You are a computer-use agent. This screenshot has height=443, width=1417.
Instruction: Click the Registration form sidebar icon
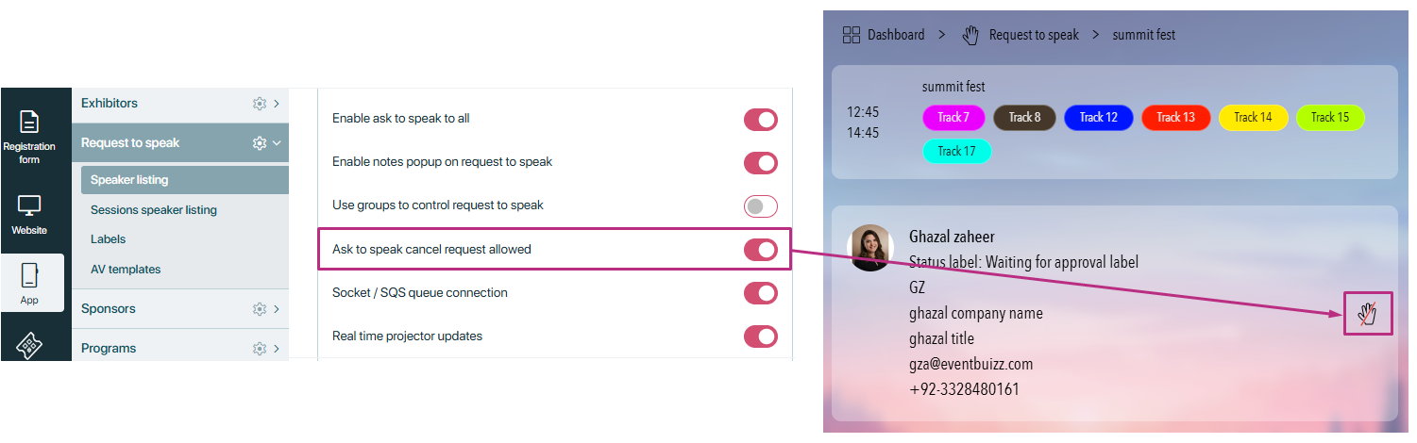coord(29,123)
